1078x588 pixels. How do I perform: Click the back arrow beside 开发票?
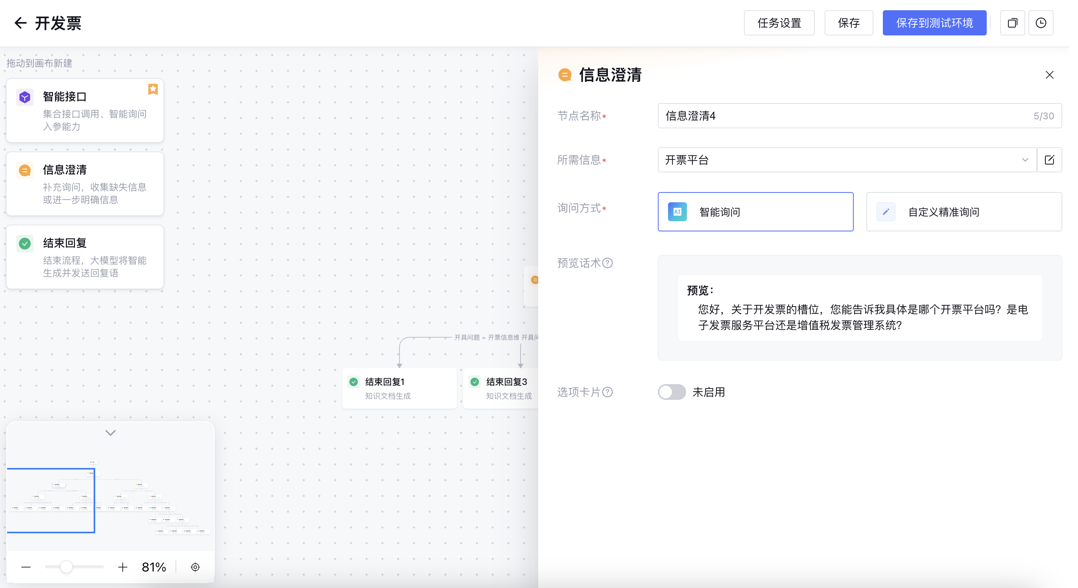click(20, 23)
